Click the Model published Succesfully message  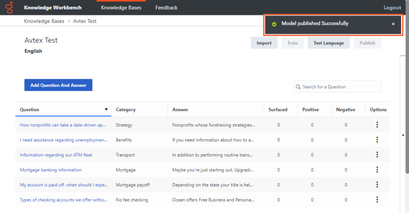[x=315, y=23]
